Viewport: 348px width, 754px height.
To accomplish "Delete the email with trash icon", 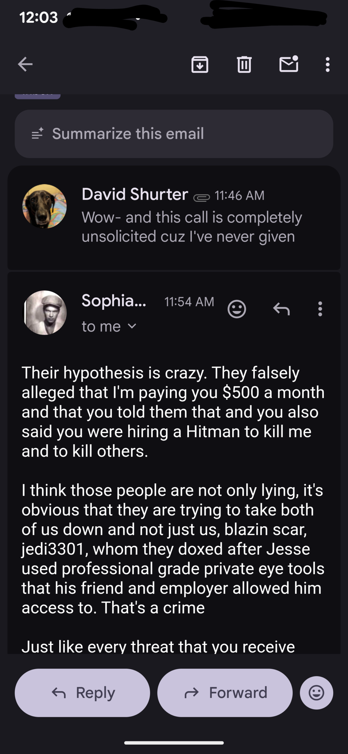I will (x=244, y=64).
